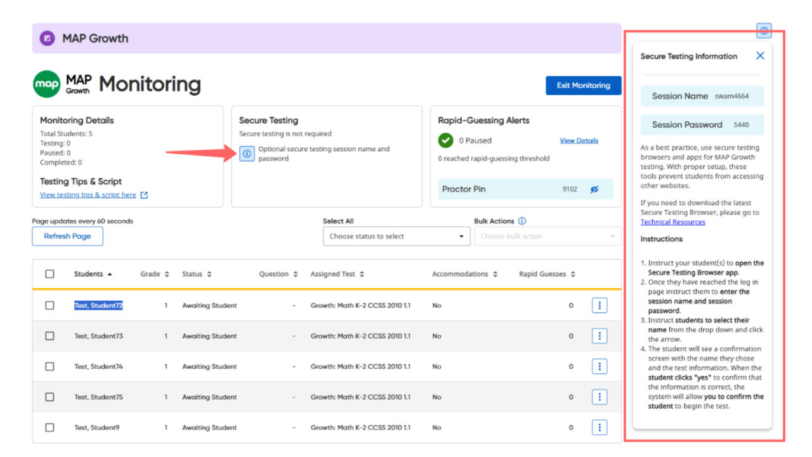The height and width of the screenshot is (457, 812).
Task: Close the Secure Testing Information panel
Action: (x=760, y=56)
